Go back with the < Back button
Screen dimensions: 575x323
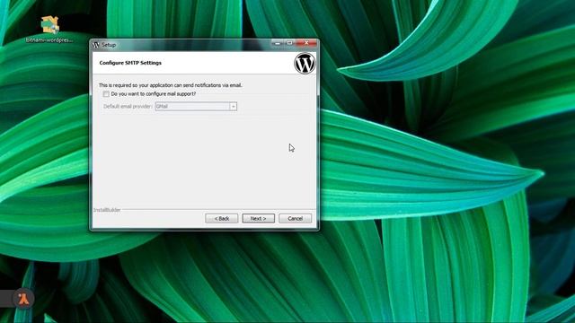222,218
